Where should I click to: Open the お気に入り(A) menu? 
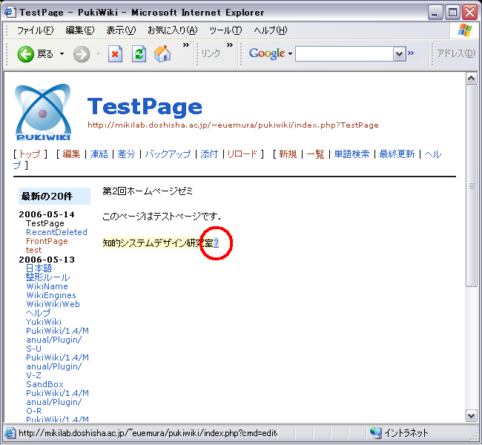tap(173, 30)
